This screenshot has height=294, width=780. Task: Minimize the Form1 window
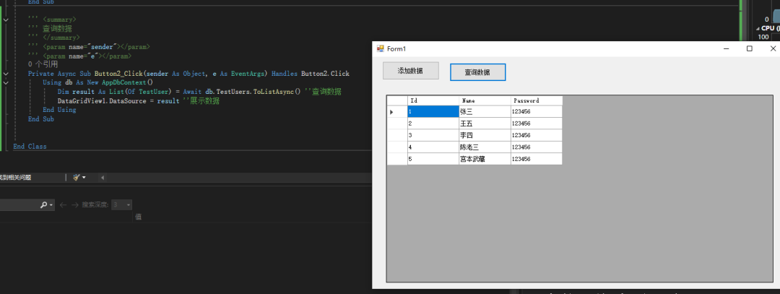[x=727, y=48]
